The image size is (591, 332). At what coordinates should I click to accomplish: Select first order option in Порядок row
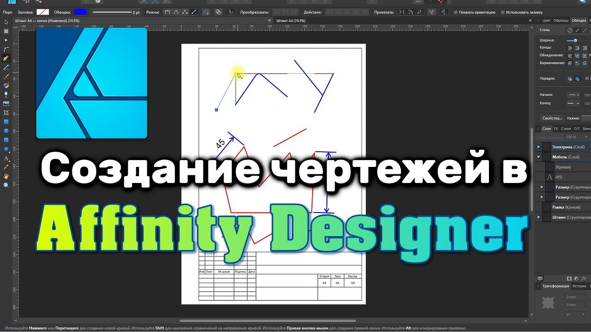coord(570,79)
